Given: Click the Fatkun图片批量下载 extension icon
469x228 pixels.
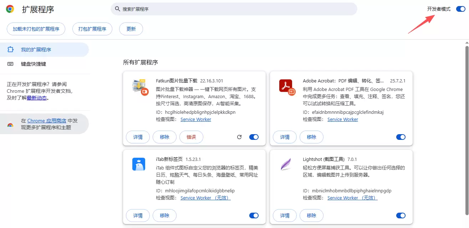Looking at the screenshot, I should tap(140, 88).
